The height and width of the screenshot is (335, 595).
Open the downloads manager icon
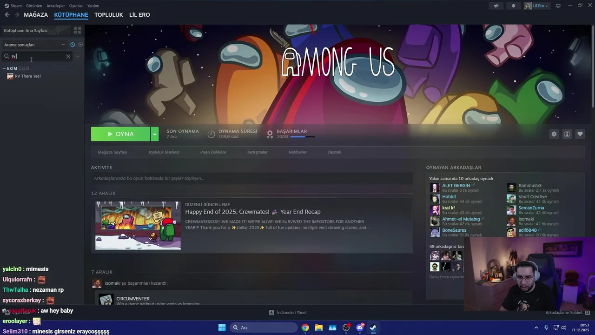271,313
